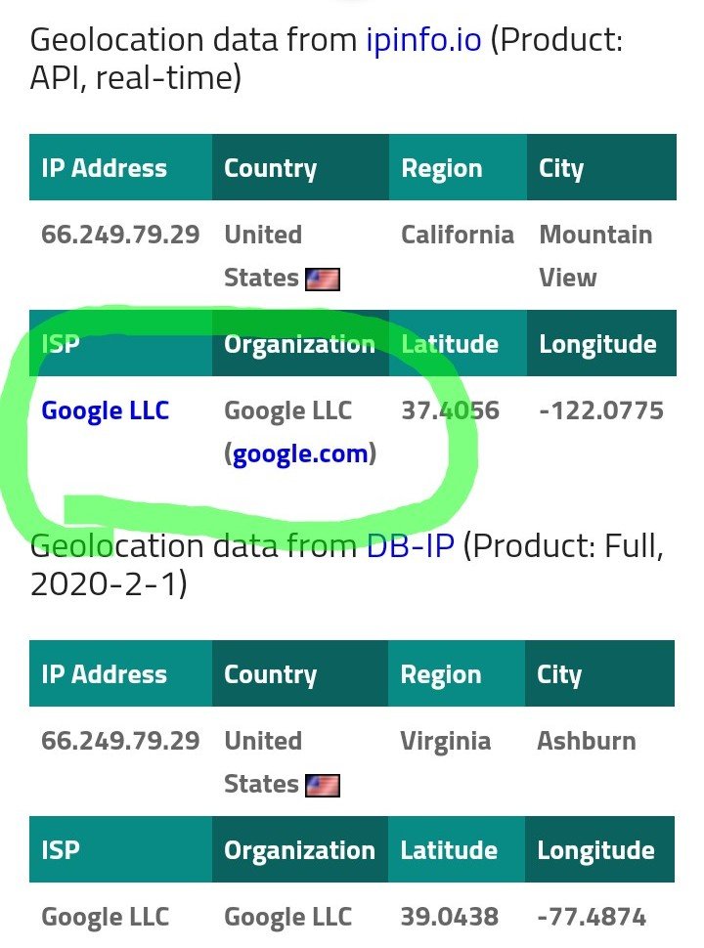Click the -122.0775 longitude value
Viewport: 704px width, 948px height.
pos(601,410)
